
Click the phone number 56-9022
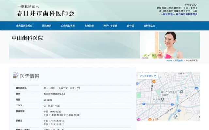(48, 100)
